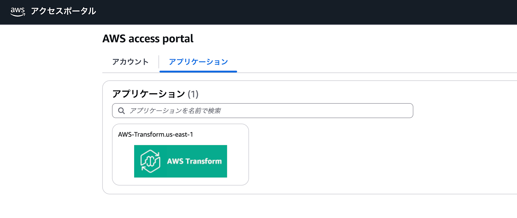Image resolution: width=517 pixels, height=218 pixels.
Task: Click the "AWS access portal" page heading
Action: click(148, 39)
